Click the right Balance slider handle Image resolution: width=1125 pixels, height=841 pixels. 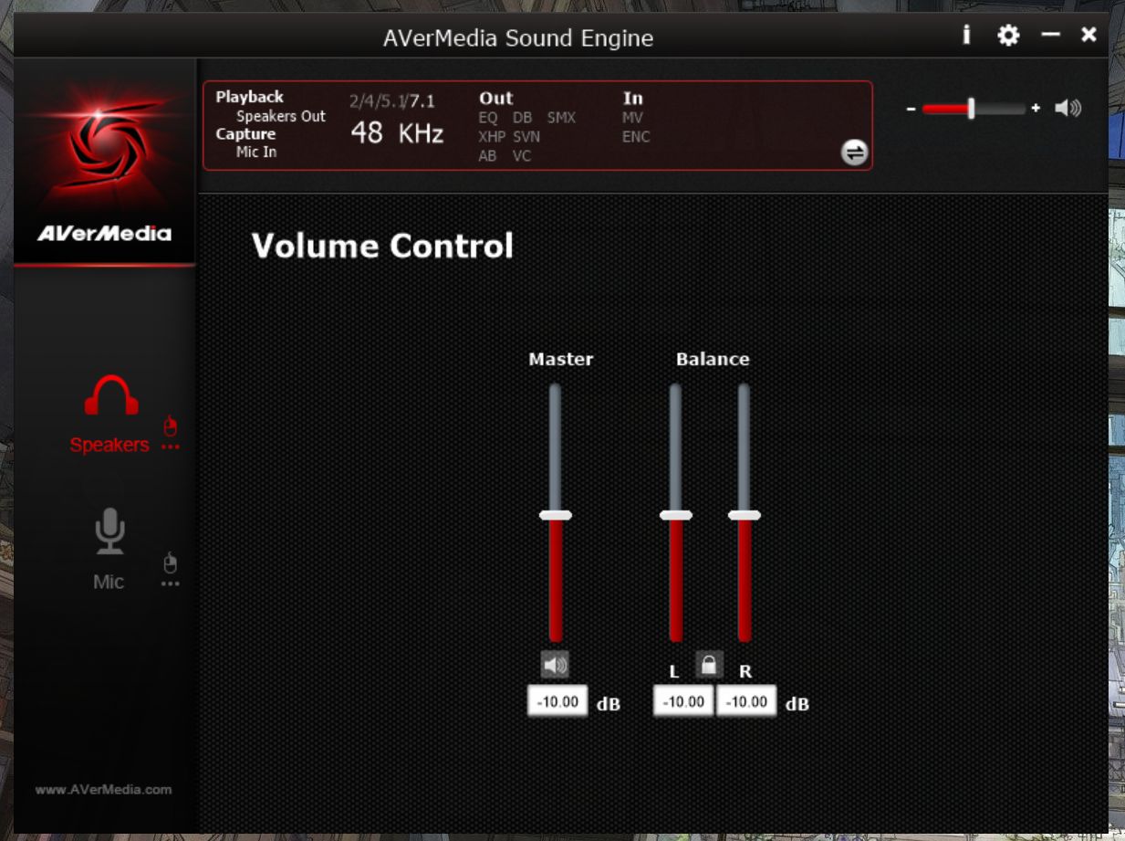pyautogui.click(x=744, y=515)
